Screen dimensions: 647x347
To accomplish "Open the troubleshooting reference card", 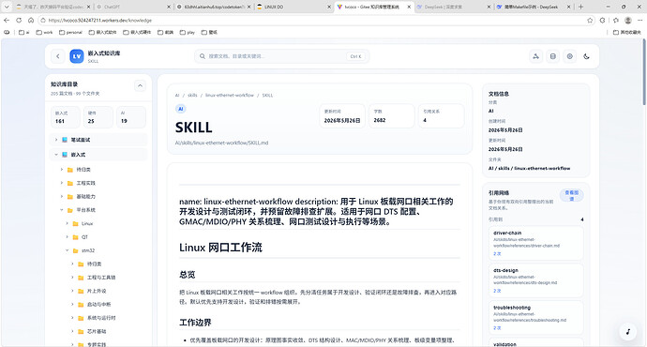I will (535, 318).
